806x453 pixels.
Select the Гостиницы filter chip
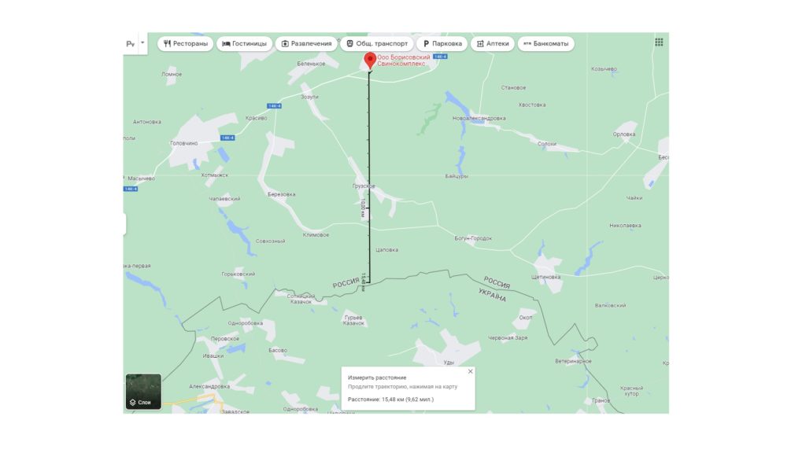[244, 44]
